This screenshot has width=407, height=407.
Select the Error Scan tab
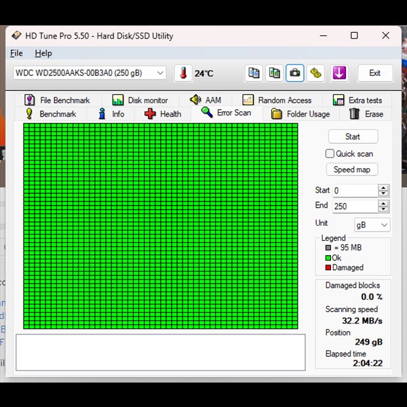click(x=227, y=113)
